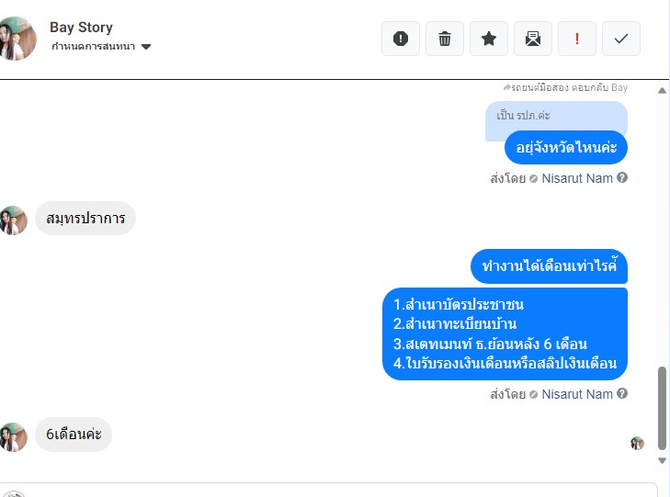
Task: Click Bay Story large profile picture
Action: pos(17,39)
